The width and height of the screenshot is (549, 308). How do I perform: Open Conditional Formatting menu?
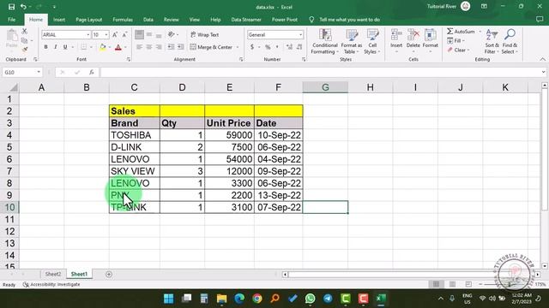[325, 42]
